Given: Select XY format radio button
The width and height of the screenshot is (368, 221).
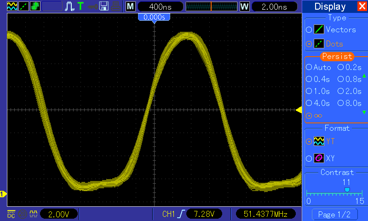Looking at the screenshot, I should (x=309, y=159).
